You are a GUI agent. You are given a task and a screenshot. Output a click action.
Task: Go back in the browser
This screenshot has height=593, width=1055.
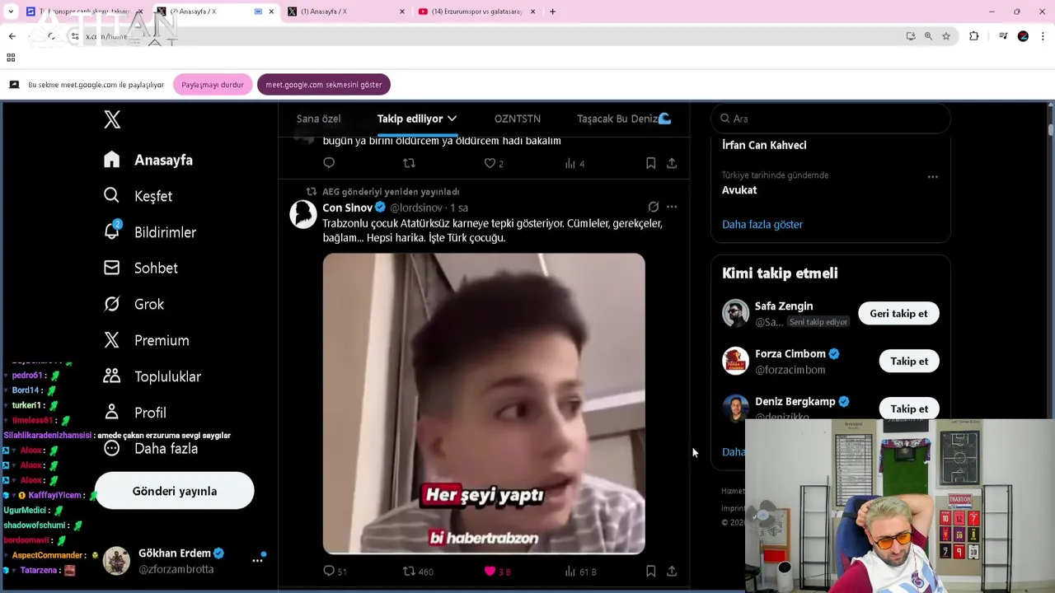click(x=12, y=36)
